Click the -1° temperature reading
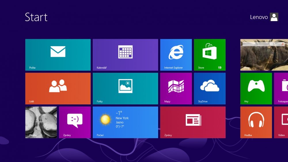 [119, 113]
